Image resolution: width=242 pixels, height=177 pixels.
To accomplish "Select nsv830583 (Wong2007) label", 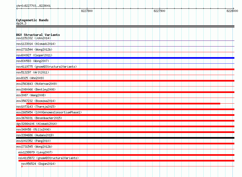I will pos(33,61).
